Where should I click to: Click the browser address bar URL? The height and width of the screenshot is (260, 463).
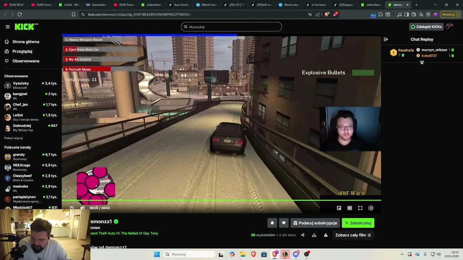pyautogui.click(x=139, y=14)
